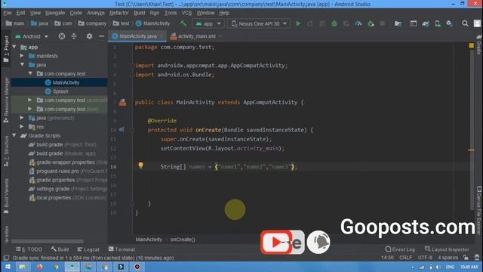Open the Android project view dropdown
The width and height of the screenshot is (483, 272).
pyautogui.click(x=32, y=36)
